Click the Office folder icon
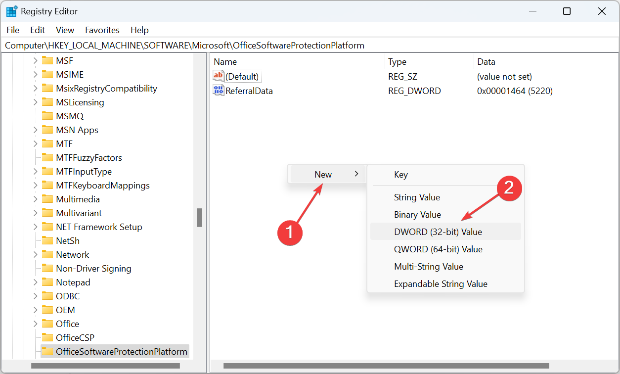Screen dimensions: 620x374 [x=47, y=324]
